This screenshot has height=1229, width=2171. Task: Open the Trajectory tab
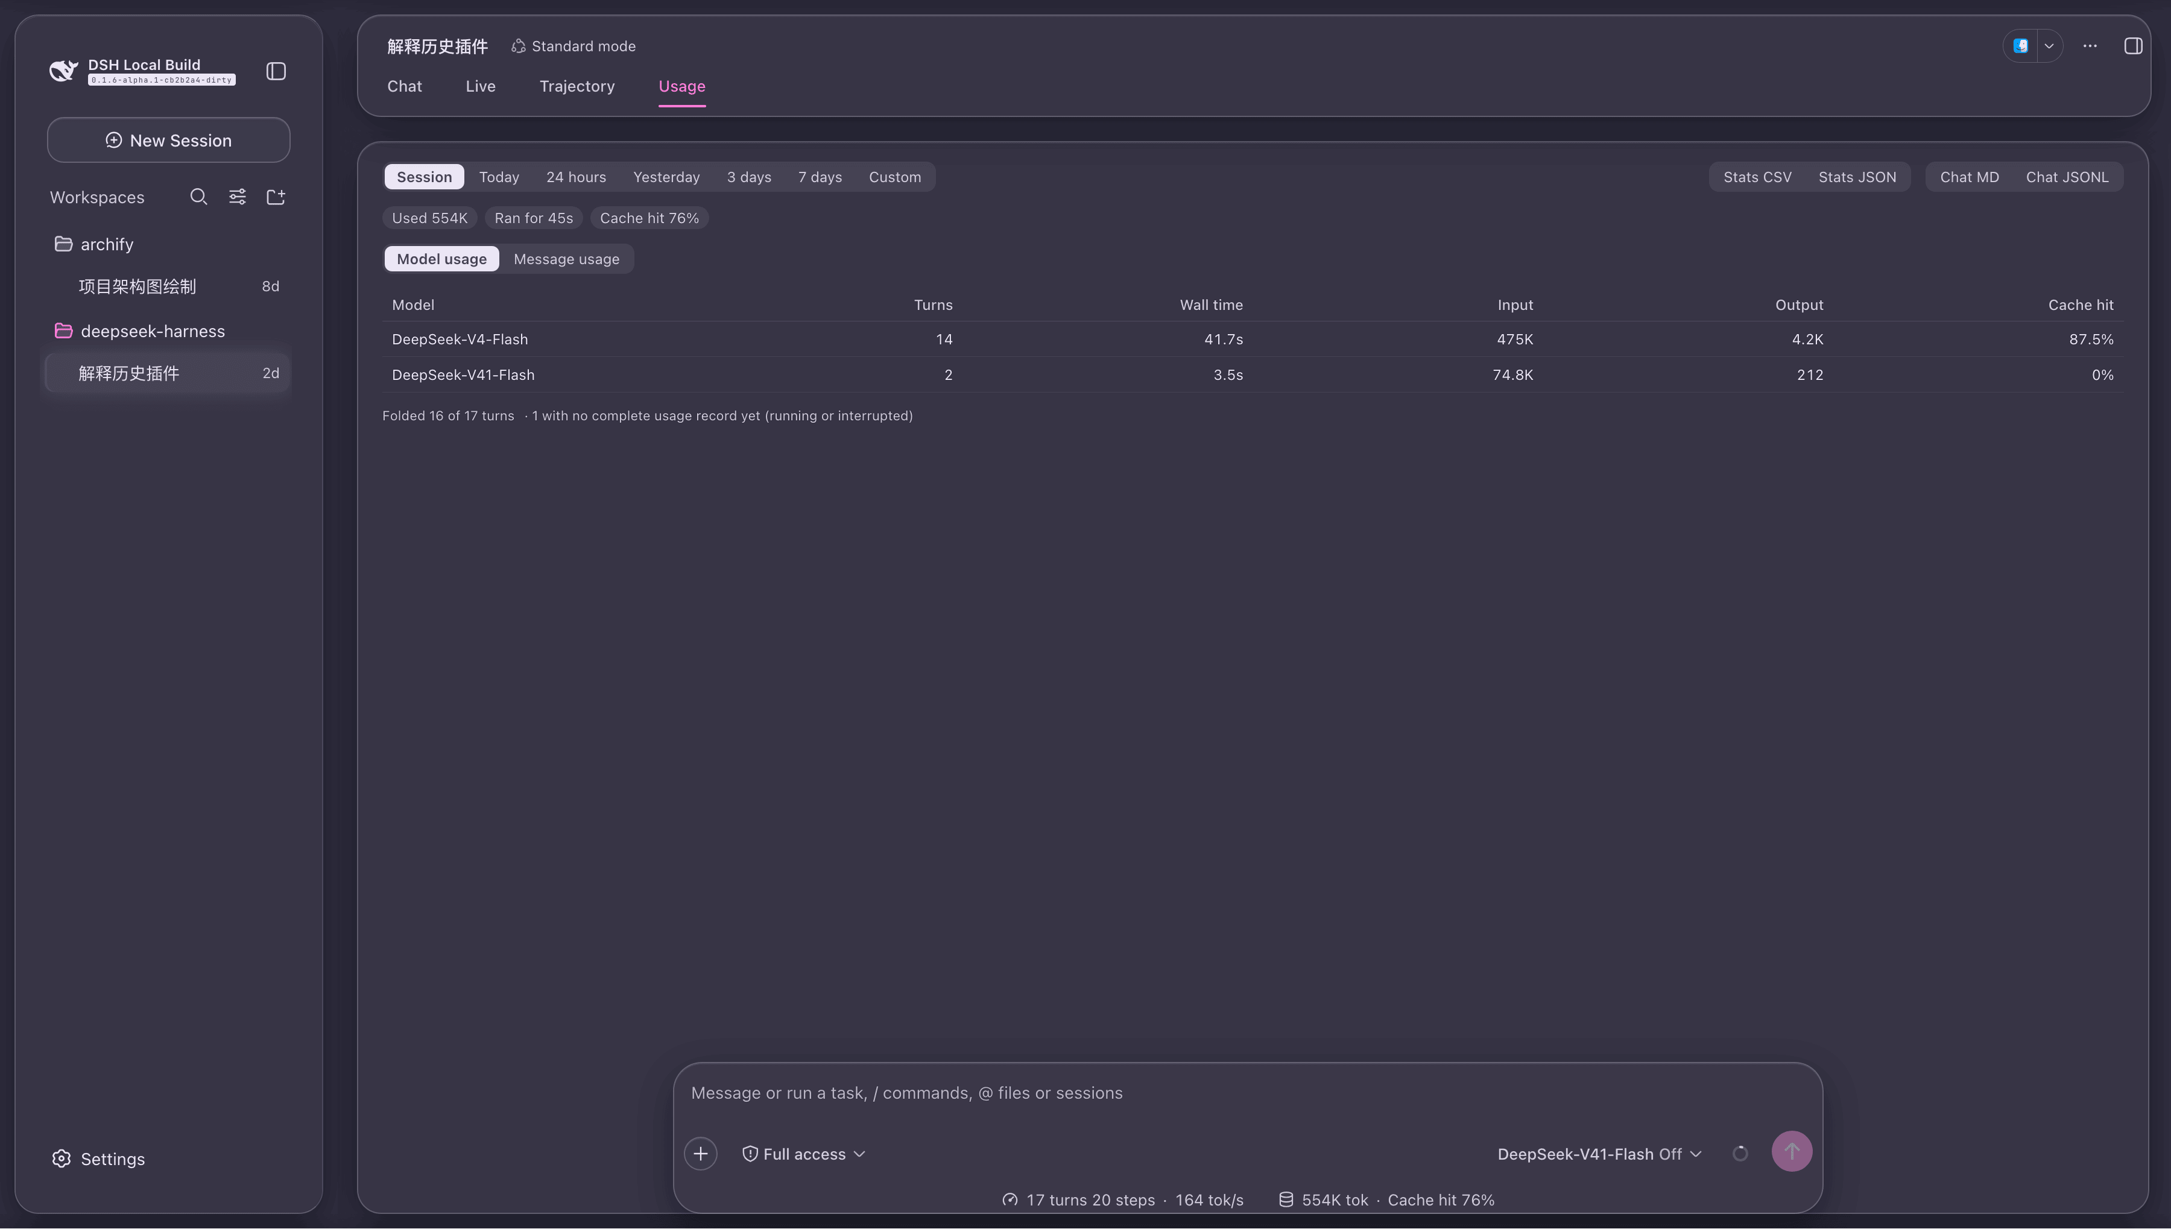pyautogui.click(x=577, y=86)
